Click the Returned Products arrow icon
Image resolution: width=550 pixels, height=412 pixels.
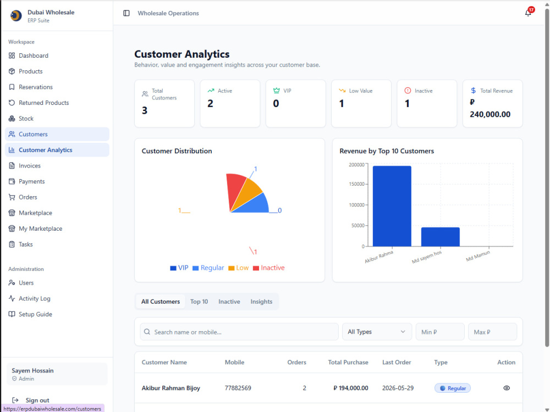click(x=12, y=103)
